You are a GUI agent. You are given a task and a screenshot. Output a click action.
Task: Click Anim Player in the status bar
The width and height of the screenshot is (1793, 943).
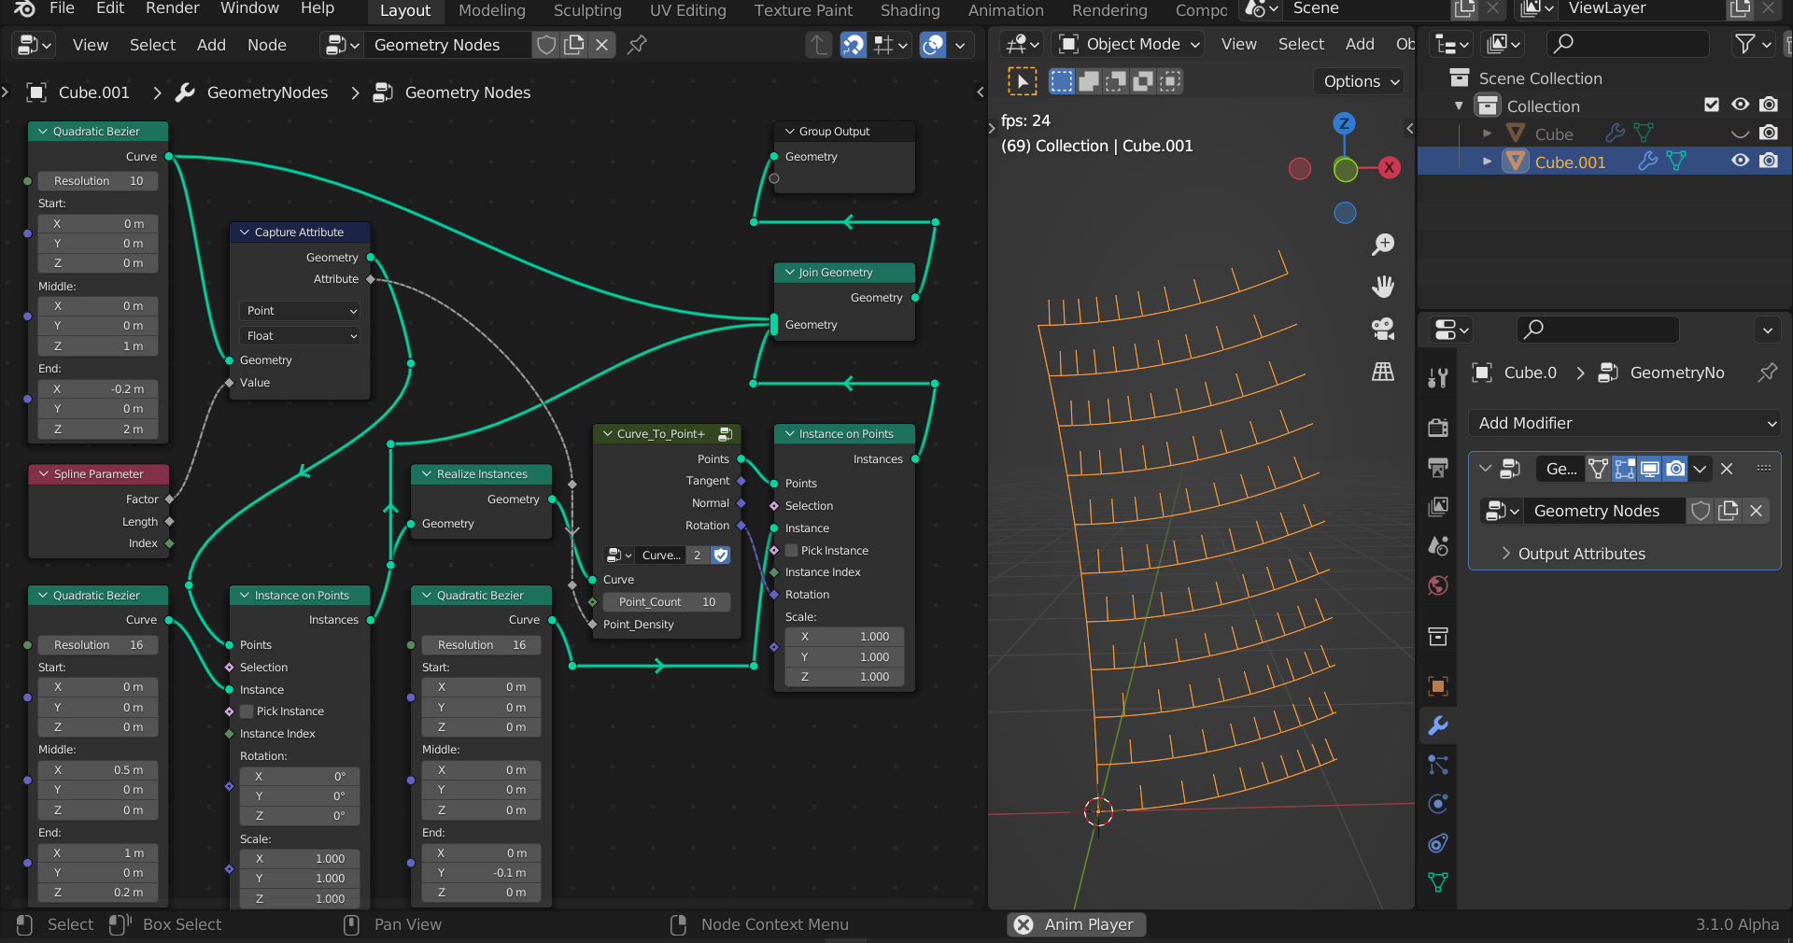click(x=1077, y=924)
